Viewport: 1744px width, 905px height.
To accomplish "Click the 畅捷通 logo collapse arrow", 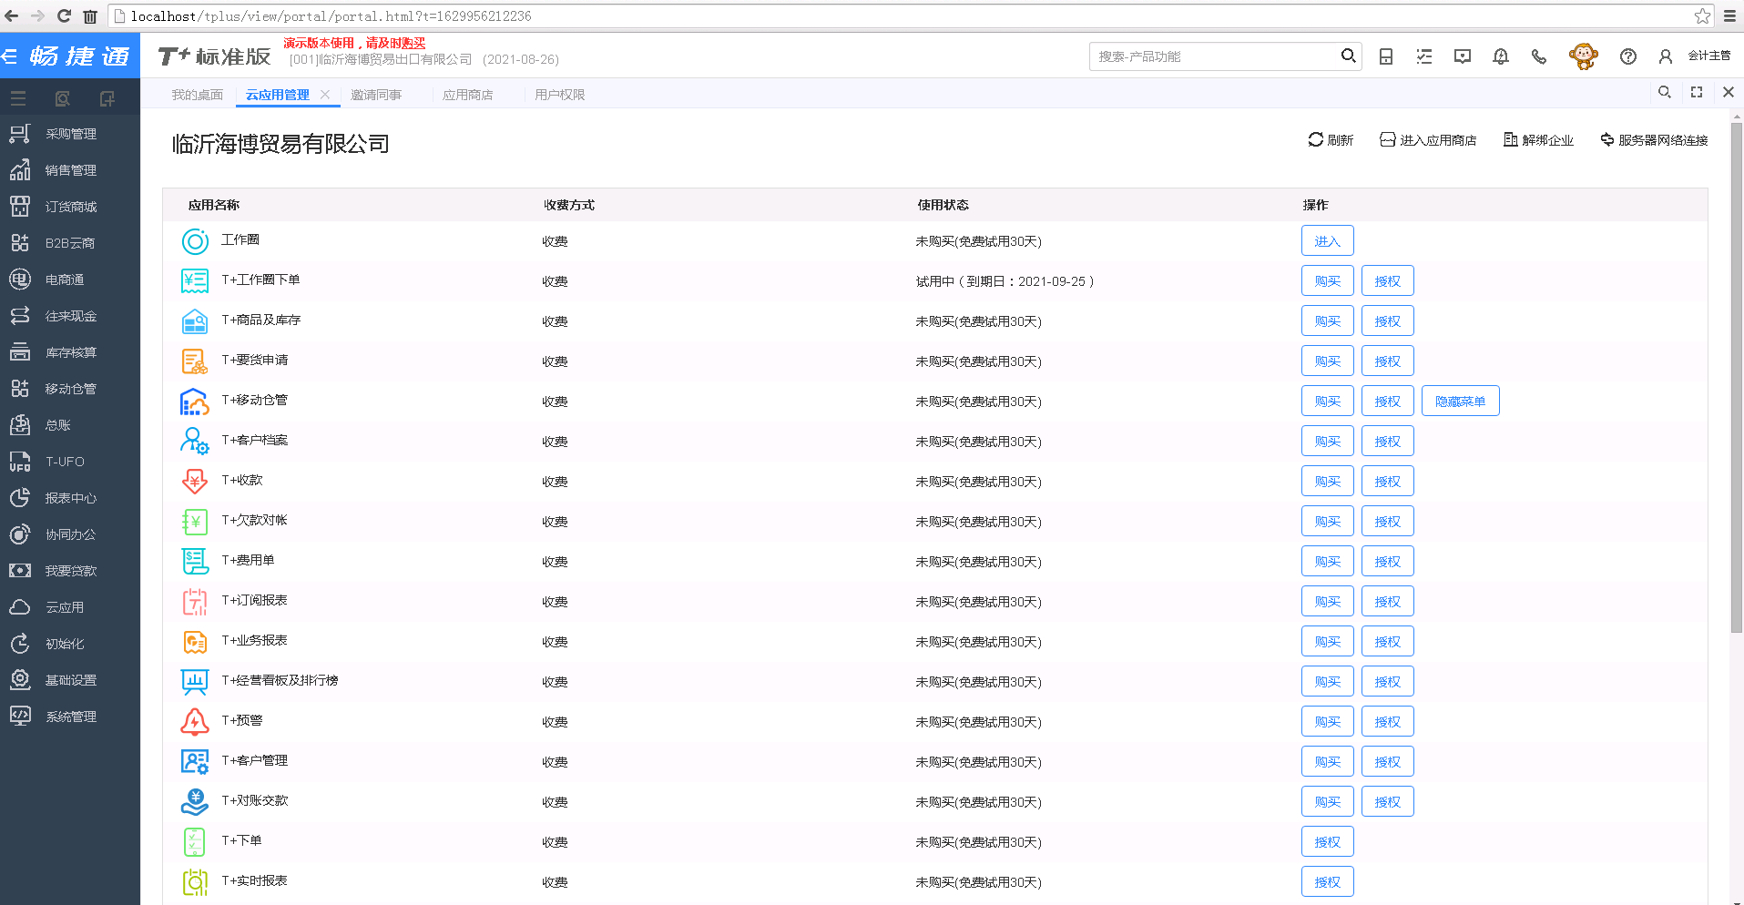I will click(x=11, y=56).
